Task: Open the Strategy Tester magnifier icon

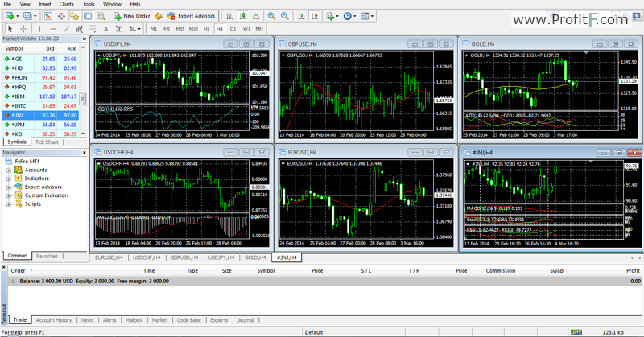Action: [101, 16]
